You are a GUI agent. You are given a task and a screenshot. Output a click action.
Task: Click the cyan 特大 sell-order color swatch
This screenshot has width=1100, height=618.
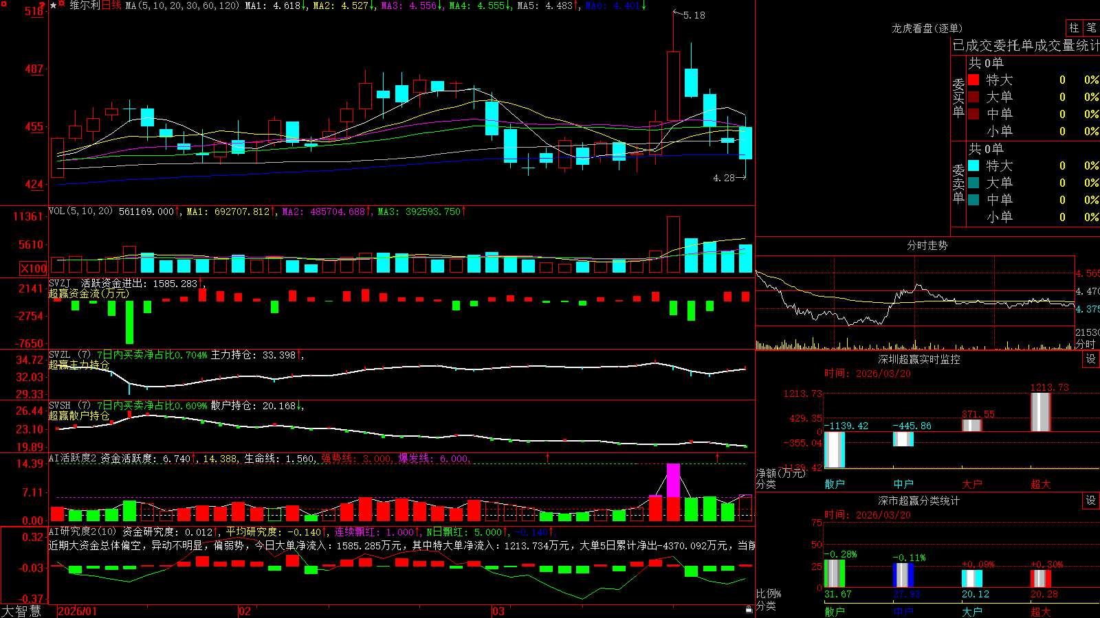click(973, 165)
